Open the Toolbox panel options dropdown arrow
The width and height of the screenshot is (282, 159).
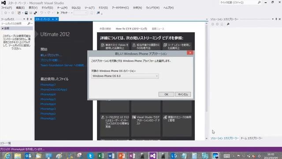24,19
